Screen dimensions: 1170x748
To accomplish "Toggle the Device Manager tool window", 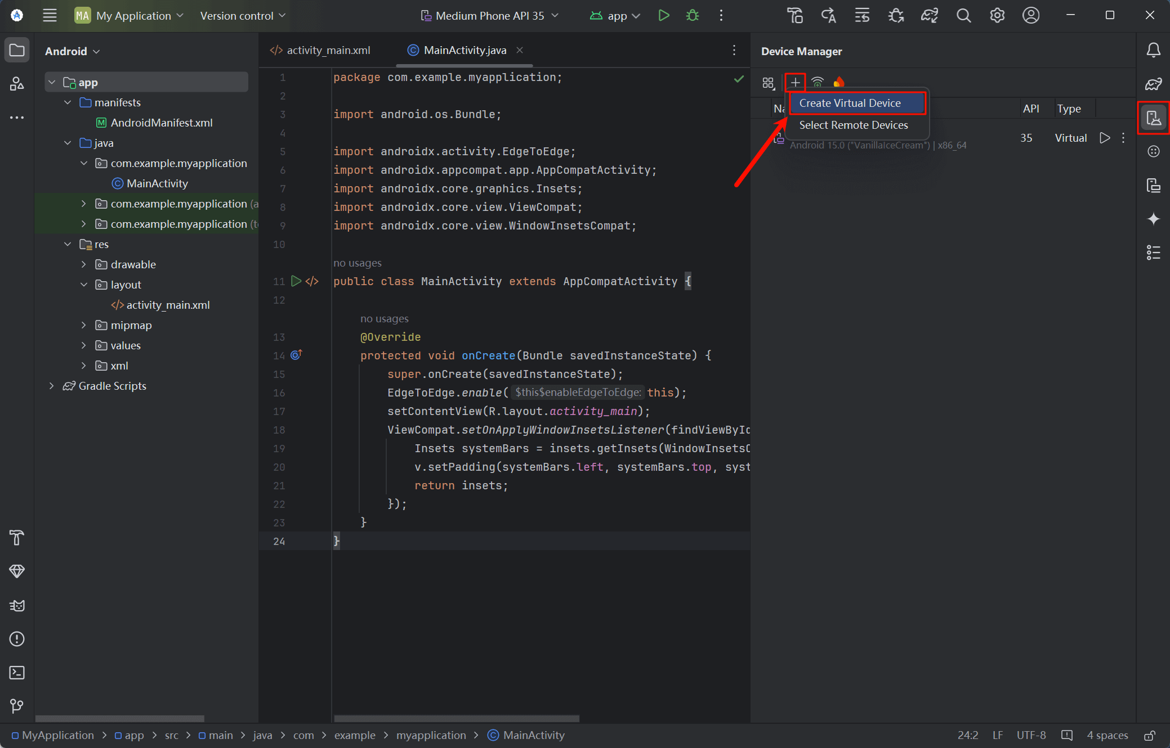I will [1153, 118].
